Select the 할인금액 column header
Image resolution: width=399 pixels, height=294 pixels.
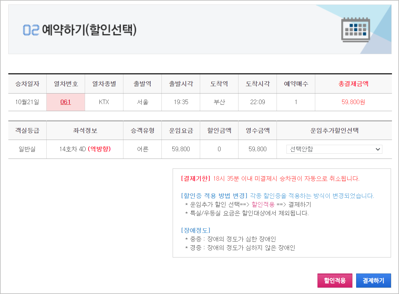[x=219, y=130]
